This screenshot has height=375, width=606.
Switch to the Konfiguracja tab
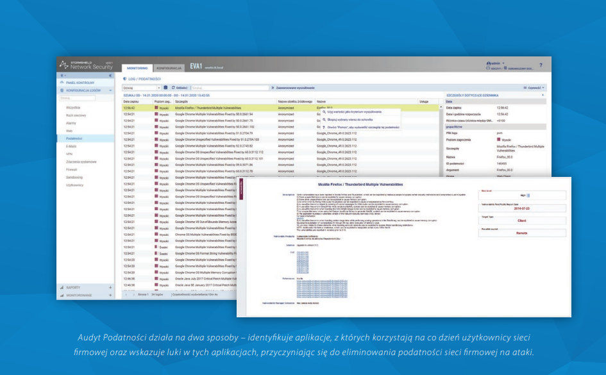click(x=169, y=67)
